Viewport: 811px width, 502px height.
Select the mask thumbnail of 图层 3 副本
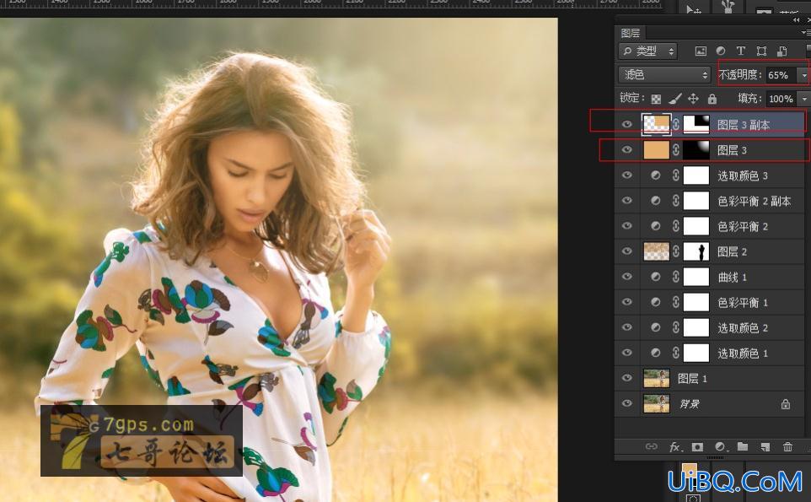point(696,124)
